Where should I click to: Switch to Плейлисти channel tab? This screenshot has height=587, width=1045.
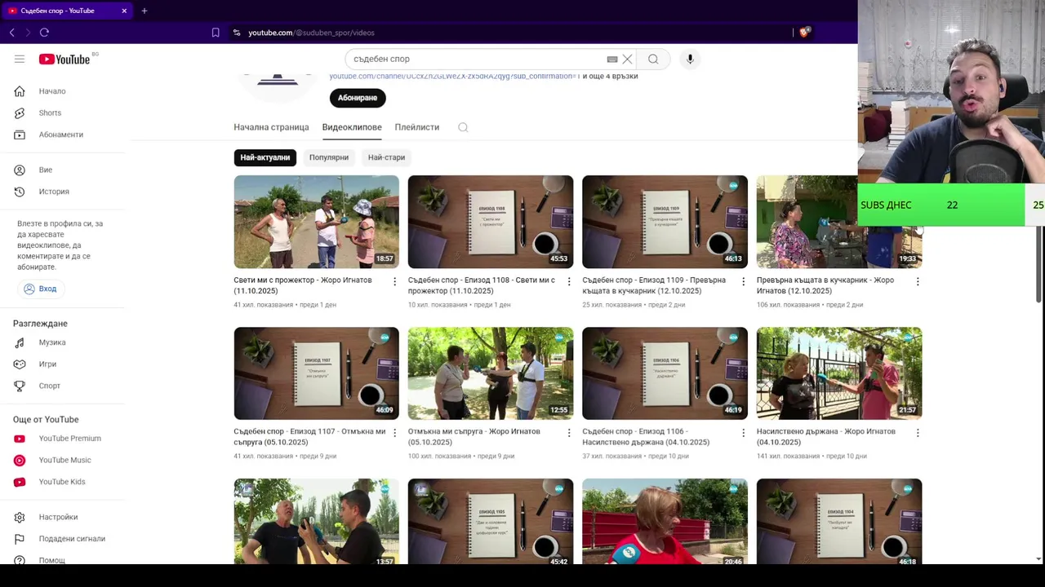(416, 127)
